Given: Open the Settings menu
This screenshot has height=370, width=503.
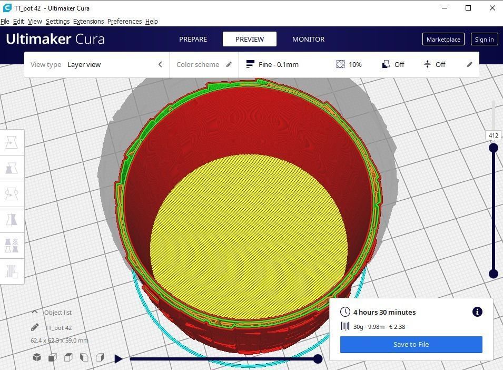Looking at the screenshot, I should (x=58, y=21).
